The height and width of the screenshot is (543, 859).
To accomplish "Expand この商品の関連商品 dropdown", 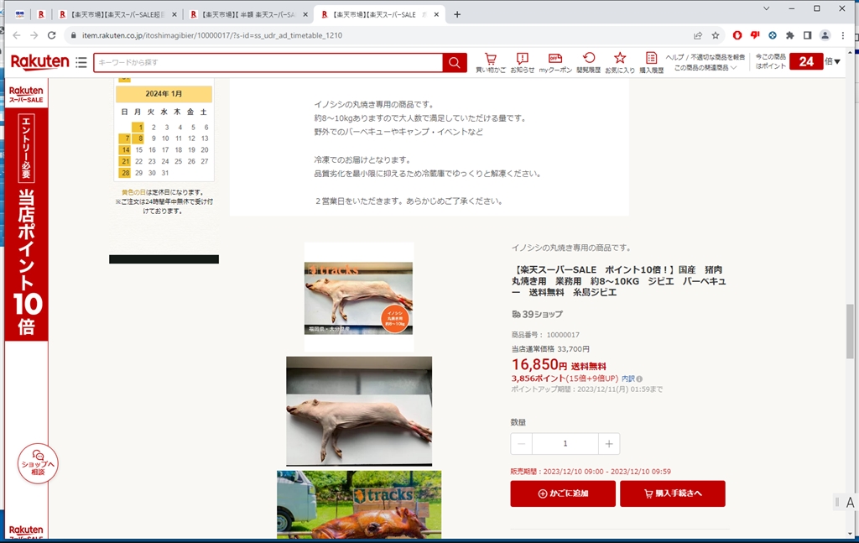I will click(705, 67).
